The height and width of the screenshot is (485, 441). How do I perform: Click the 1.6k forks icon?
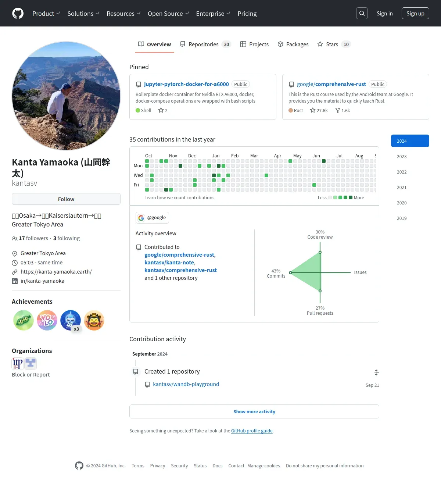[338, 110]
